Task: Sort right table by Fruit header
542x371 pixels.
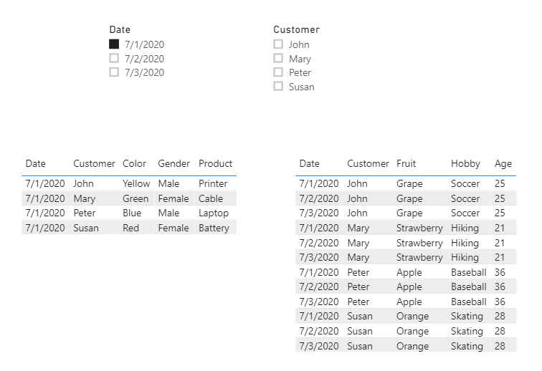Action: 406,163
